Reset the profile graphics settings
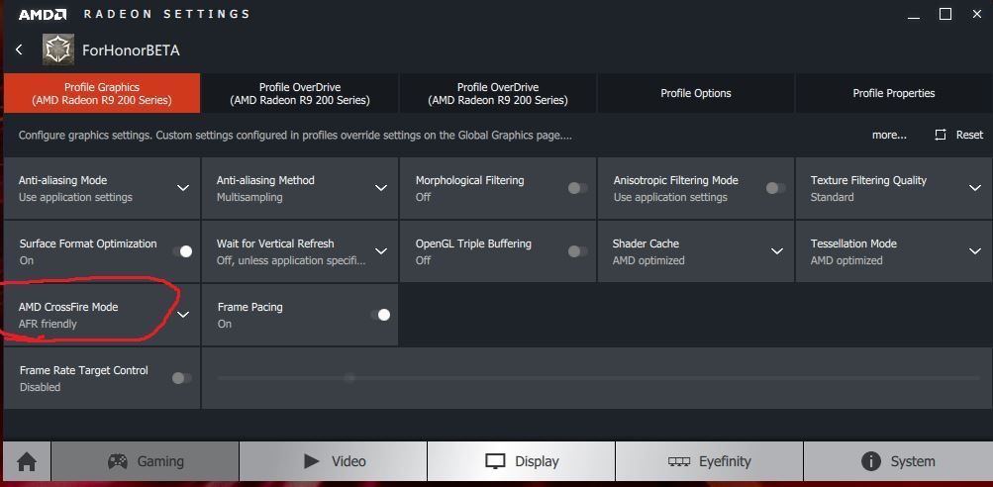Screen dimensions: 993x487 coord(958,135)
